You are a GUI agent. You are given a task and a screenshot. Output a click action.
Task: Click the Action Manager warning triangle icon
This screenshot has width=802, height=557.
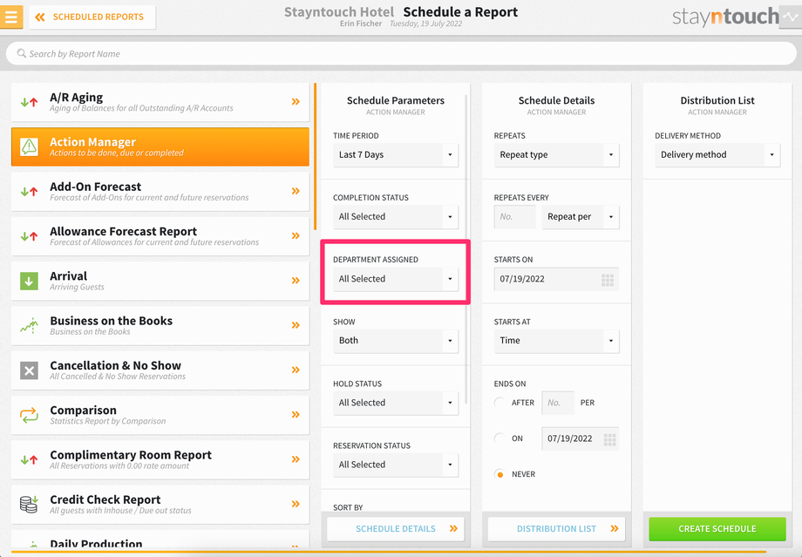coord(29,146)
